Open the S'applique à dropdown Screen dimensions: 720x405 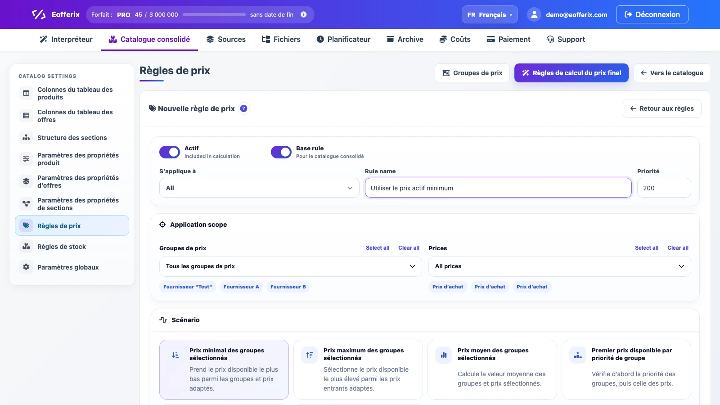pyautogui.click(x=259, y=188)
